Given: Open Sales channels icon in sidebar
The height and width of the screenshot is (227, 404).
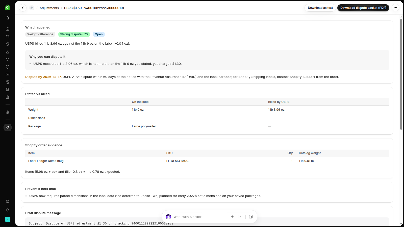Looking at the screenshot, I should click(x=8, y=112).
